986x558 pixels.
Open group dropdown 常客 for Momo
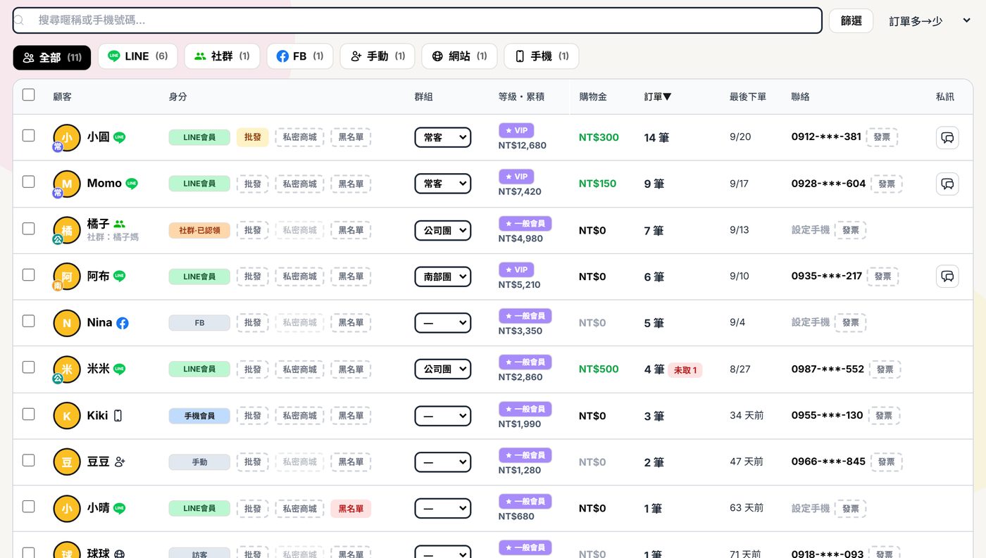[443, 184]
